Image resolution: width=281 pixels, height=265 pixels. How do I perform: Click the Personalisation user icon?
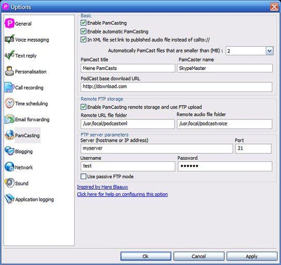[x=10, y=71]
